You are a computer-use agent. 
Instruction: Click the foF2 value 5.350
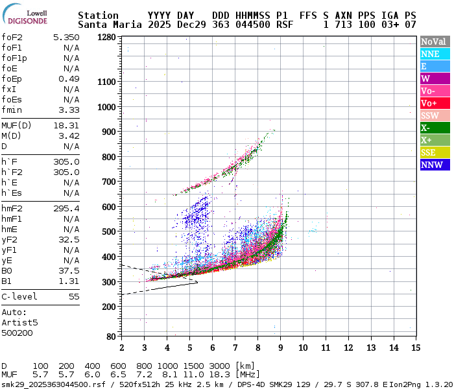pos(66,38)
